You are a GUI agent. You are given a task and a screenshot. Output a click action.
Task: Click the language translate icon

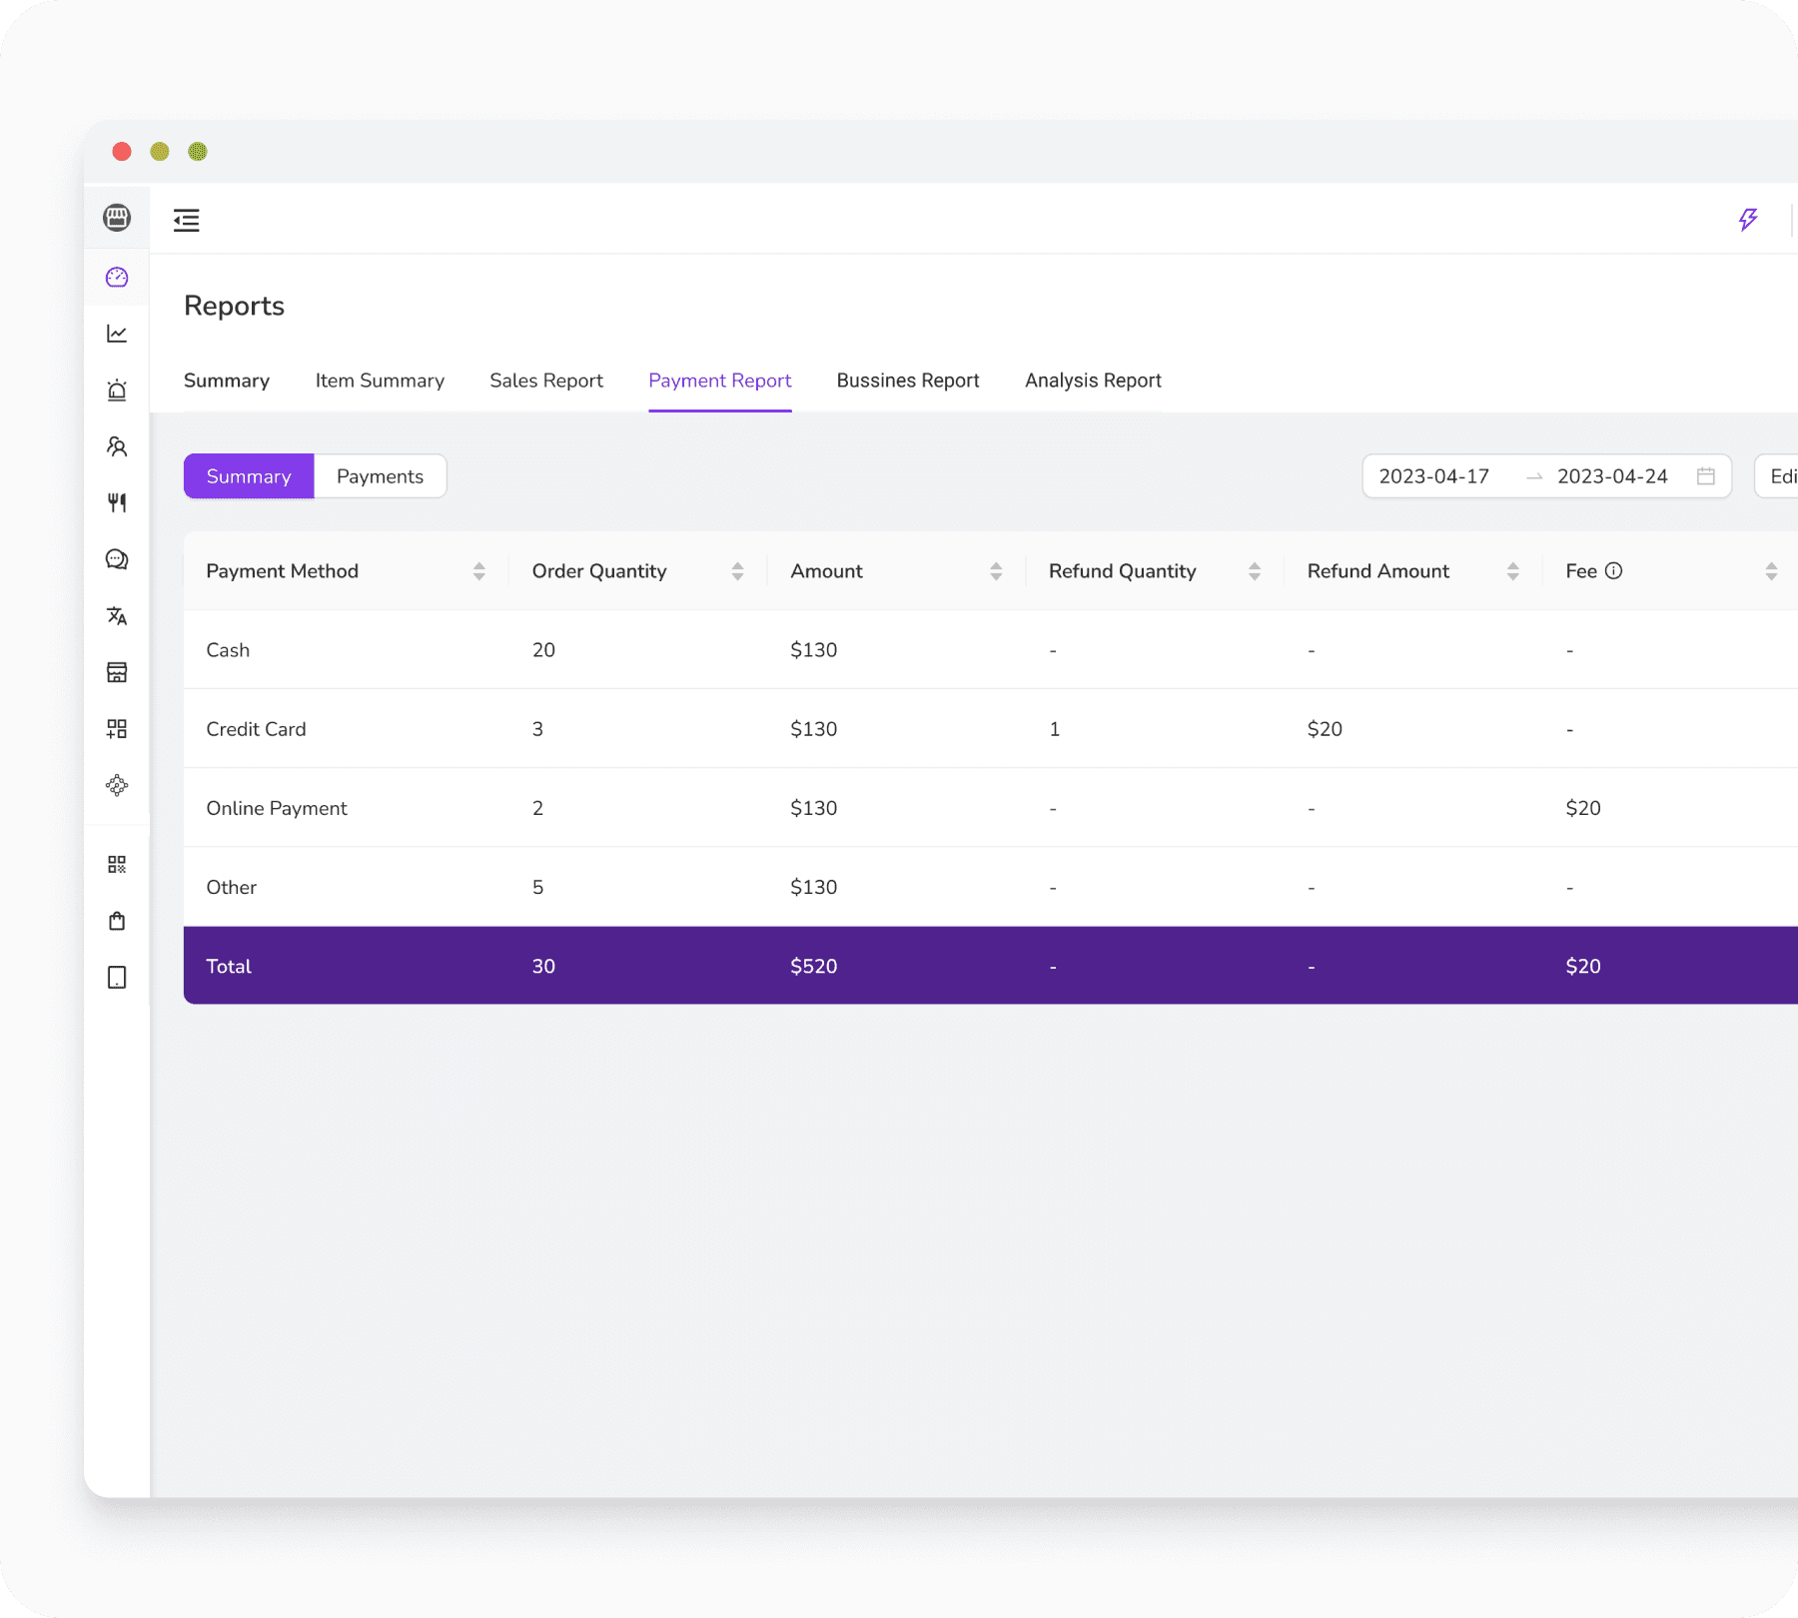[x=117, y=616]
